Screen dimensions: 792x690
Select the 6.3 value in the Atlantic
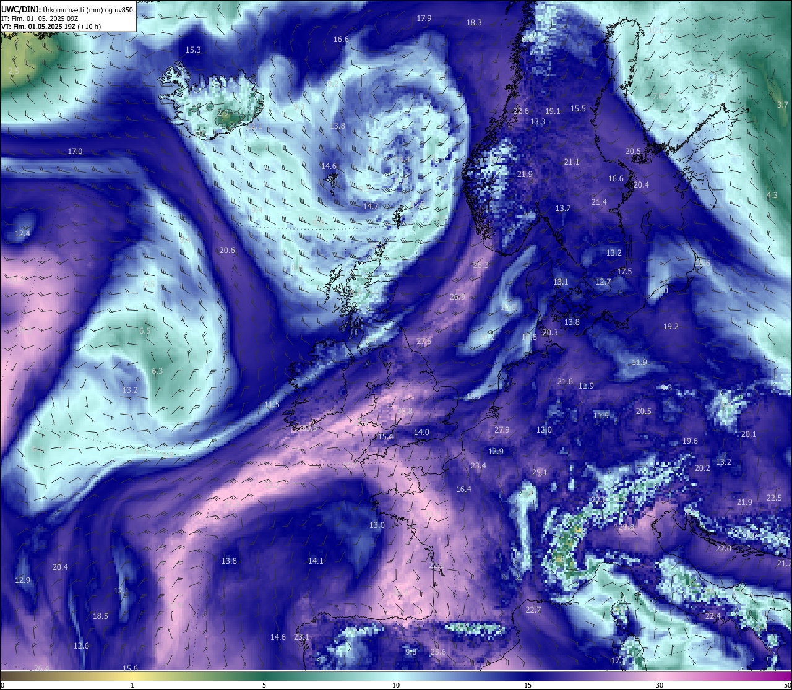coord(157,371)
